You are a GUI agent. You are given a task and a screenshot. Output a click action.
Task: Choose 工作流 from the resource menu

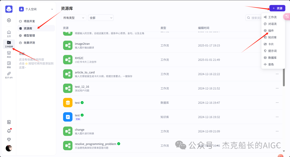click(273, 17)
